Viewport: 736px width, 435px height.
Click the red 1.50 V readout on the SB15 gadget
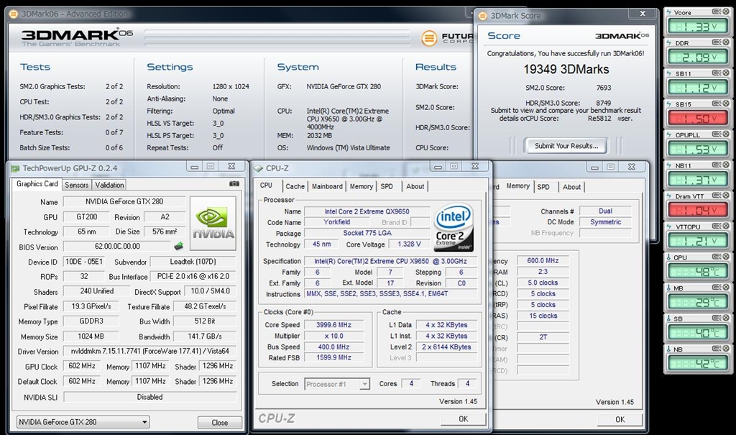click(x=697, y=119)
